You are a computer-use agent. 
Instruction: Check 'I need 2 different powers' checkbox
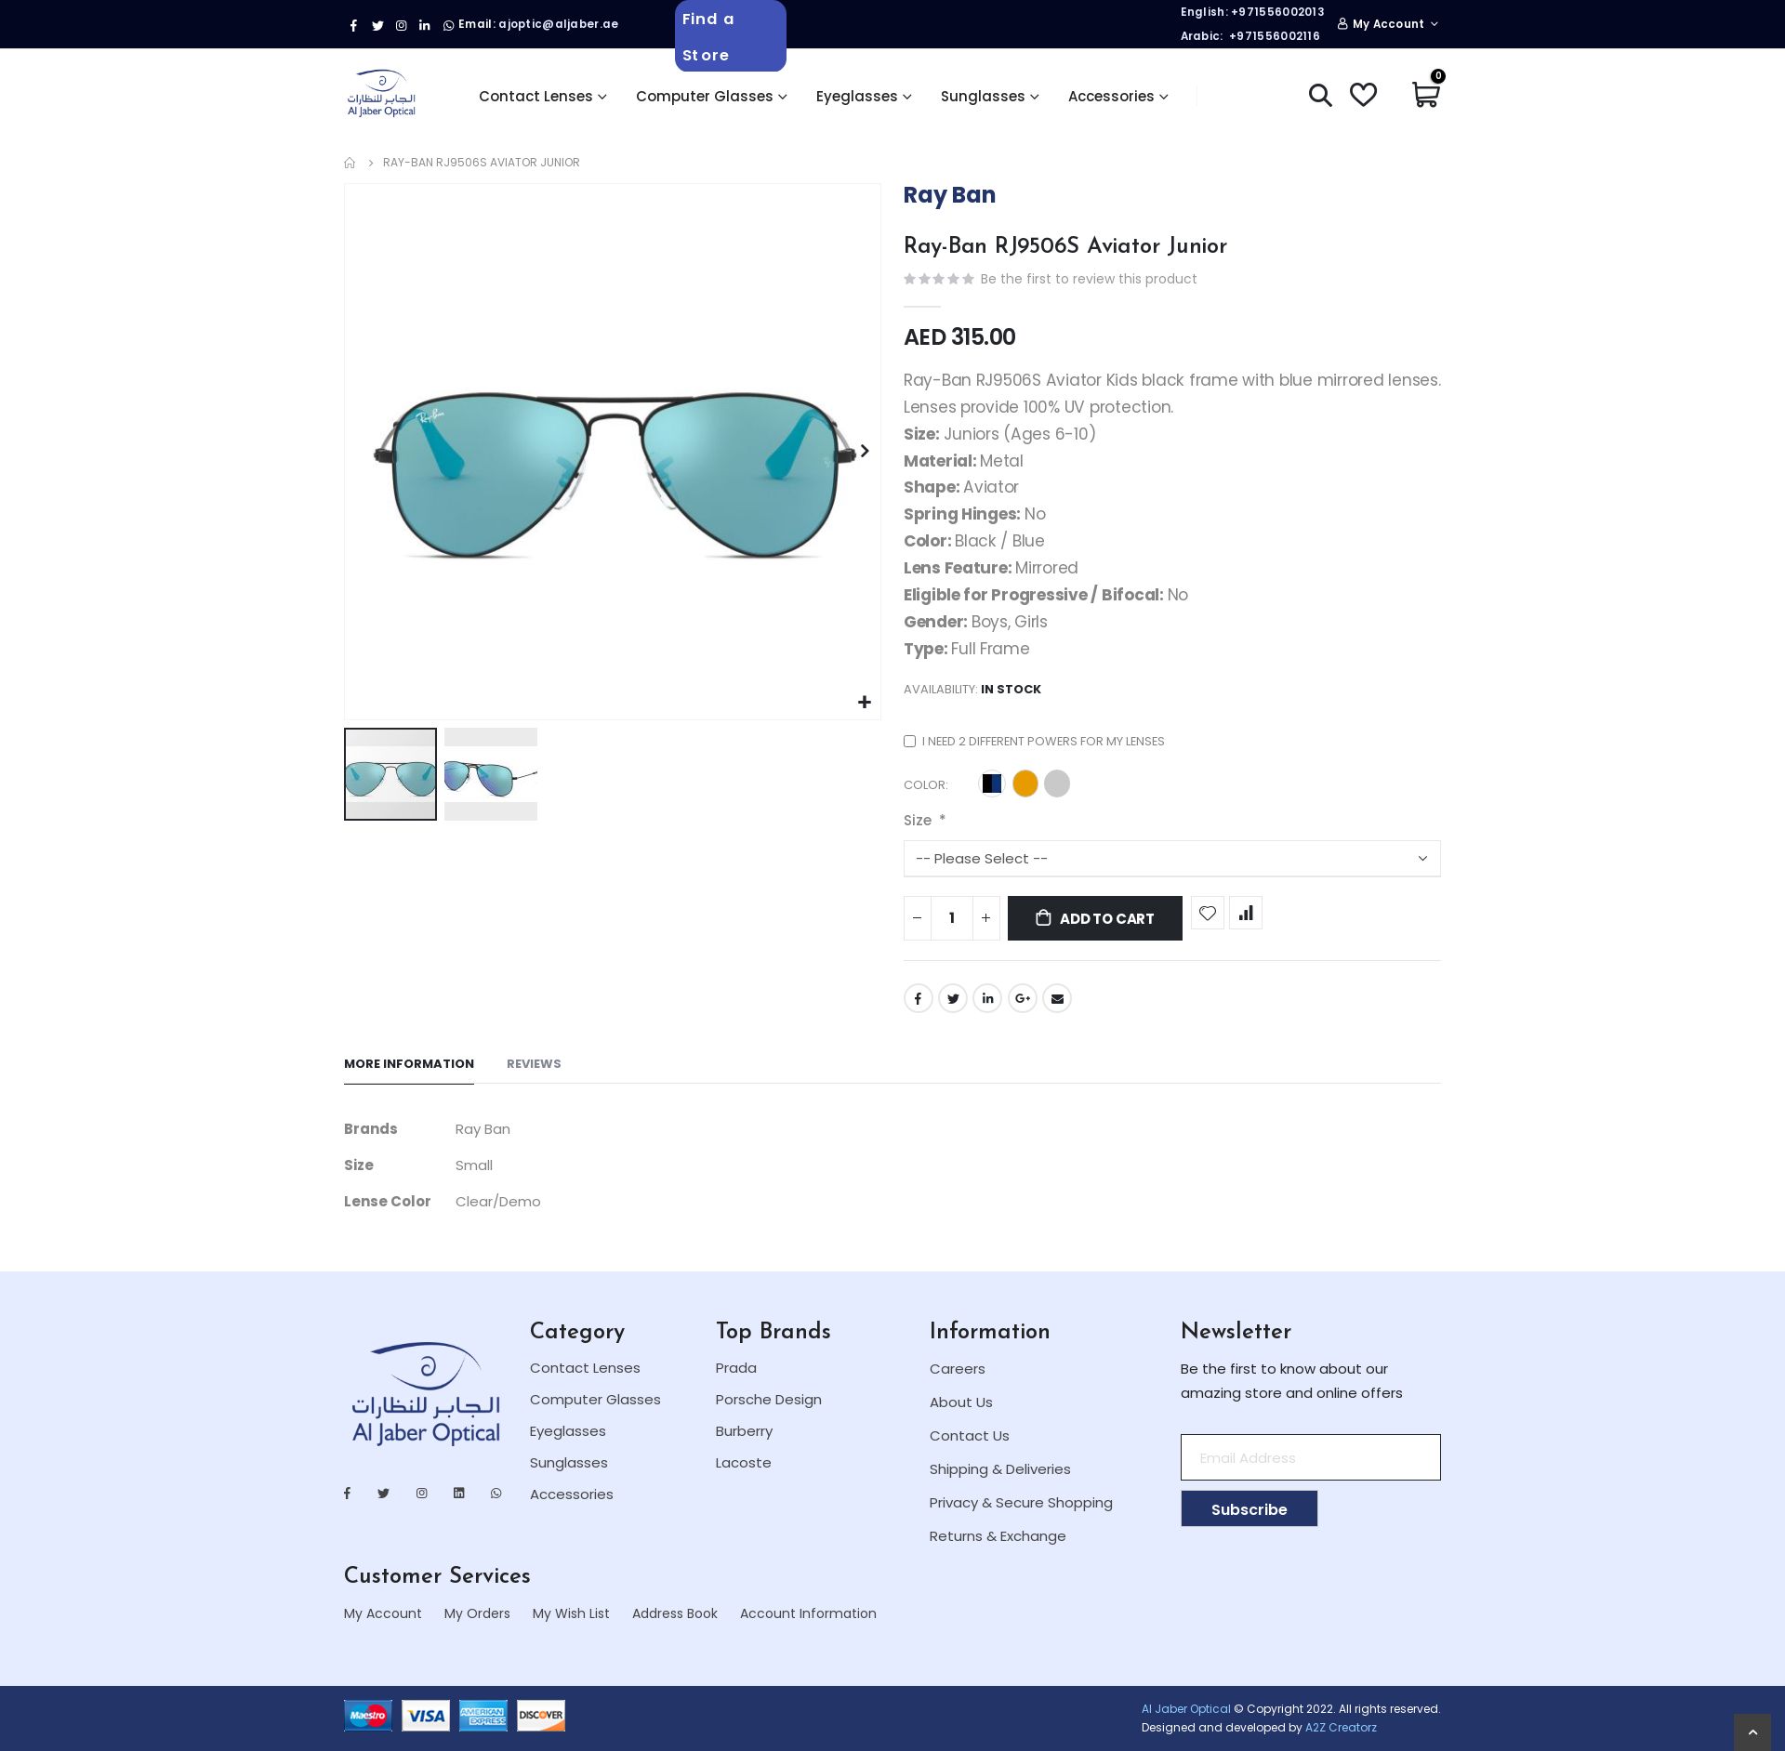[x=909, y=741]
